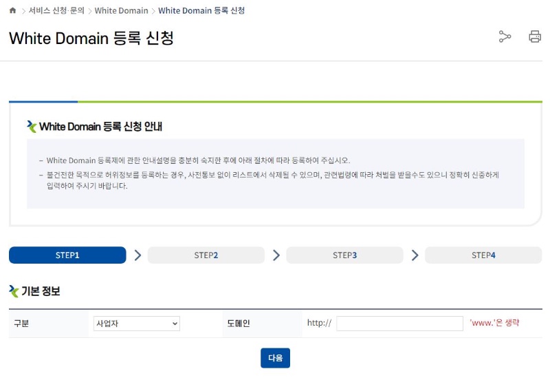Click the share icon near the page title

point(505,37)
